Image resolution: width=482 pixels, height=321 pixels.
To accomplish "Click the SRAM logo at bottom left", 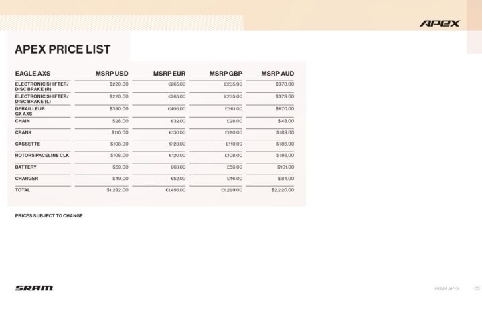I will (x=34, y=288).
